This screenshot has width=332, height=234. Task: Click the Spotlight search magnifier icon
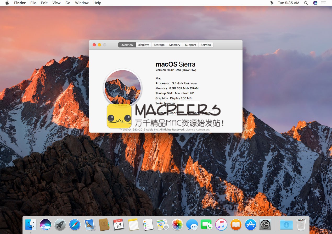click(306, 3)
